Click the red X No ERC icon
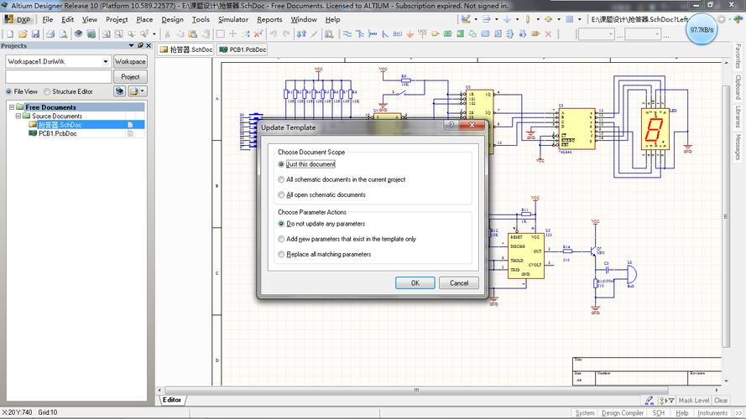 (x=549, y=34)
